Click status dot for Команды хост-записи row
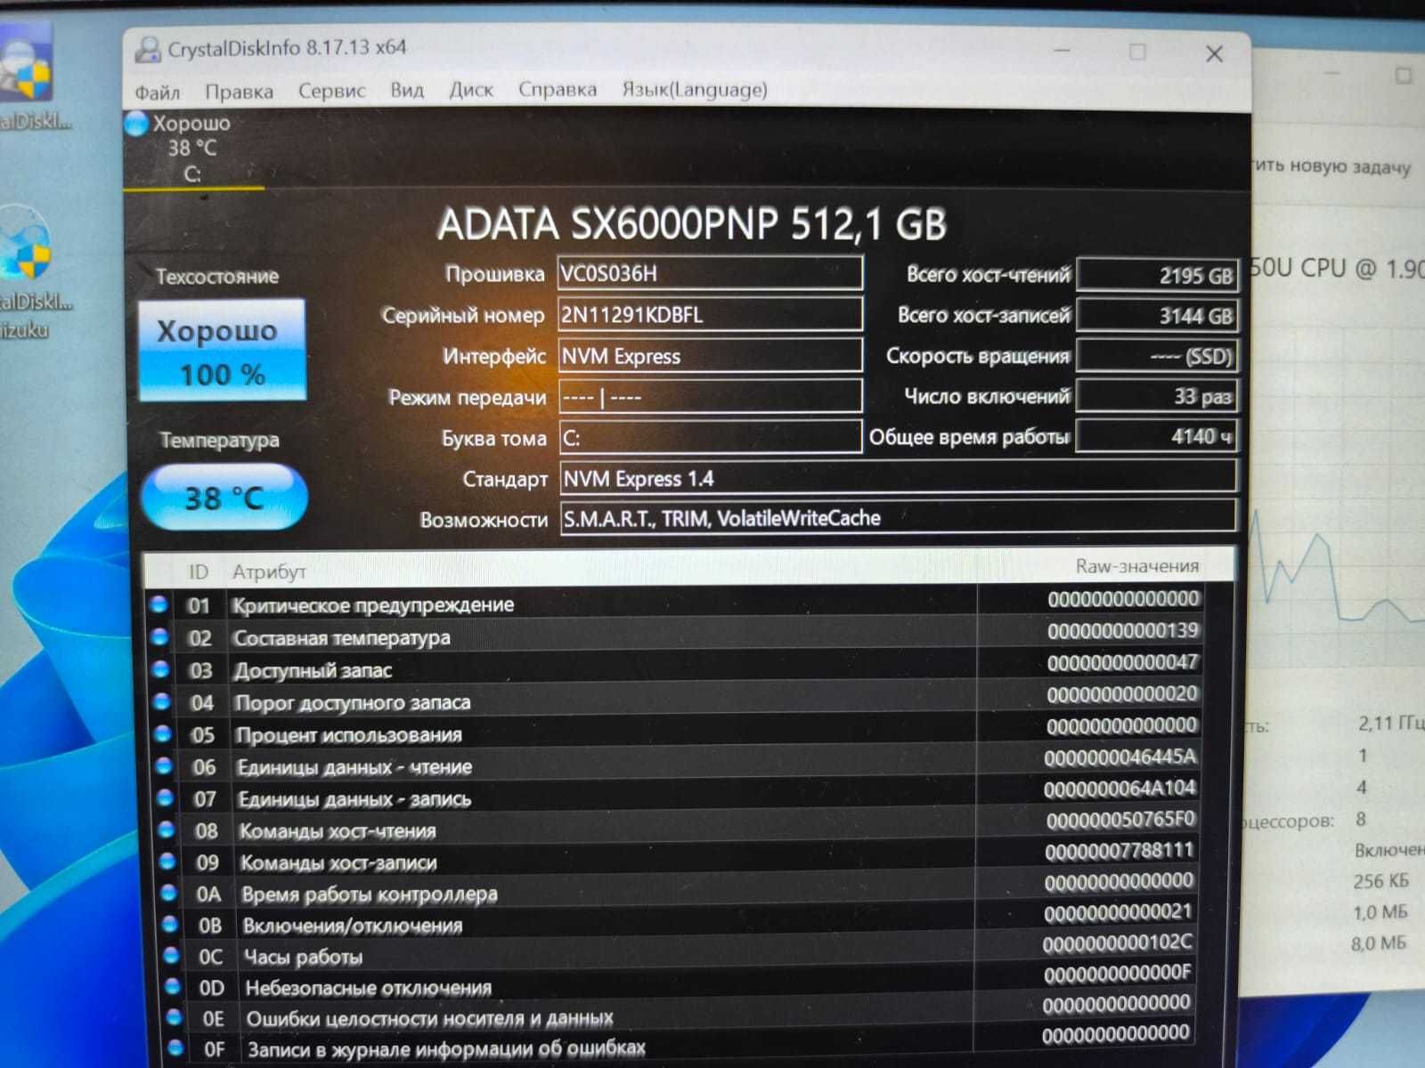1425x1068 pixels. 167,861
